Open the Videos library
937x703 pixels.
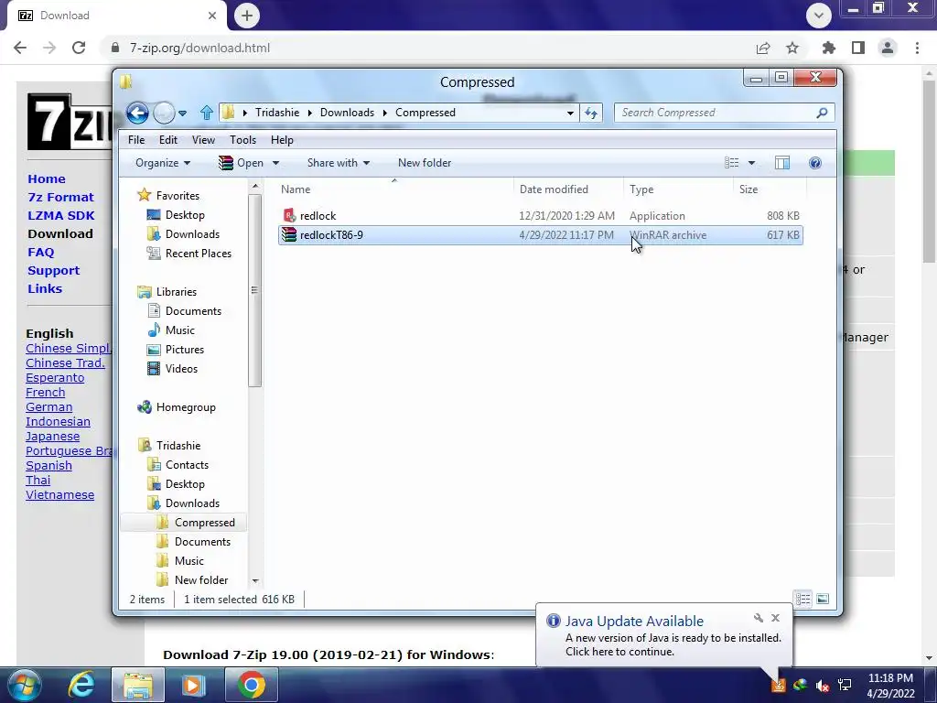click(x=172, y=368)
